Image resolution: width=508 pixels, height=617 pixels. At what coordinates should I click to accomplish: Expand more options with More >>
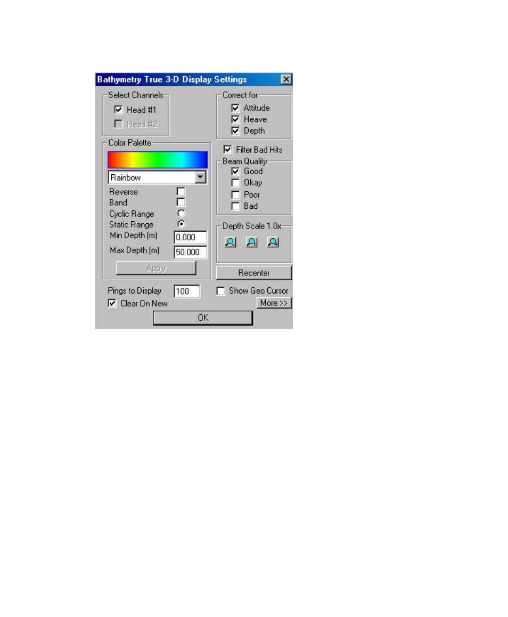click(274, 303)
